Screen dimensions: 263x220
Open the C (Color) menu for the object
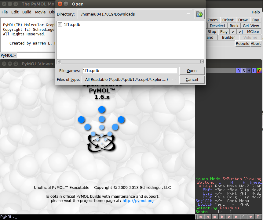click(x=259, y=71)
